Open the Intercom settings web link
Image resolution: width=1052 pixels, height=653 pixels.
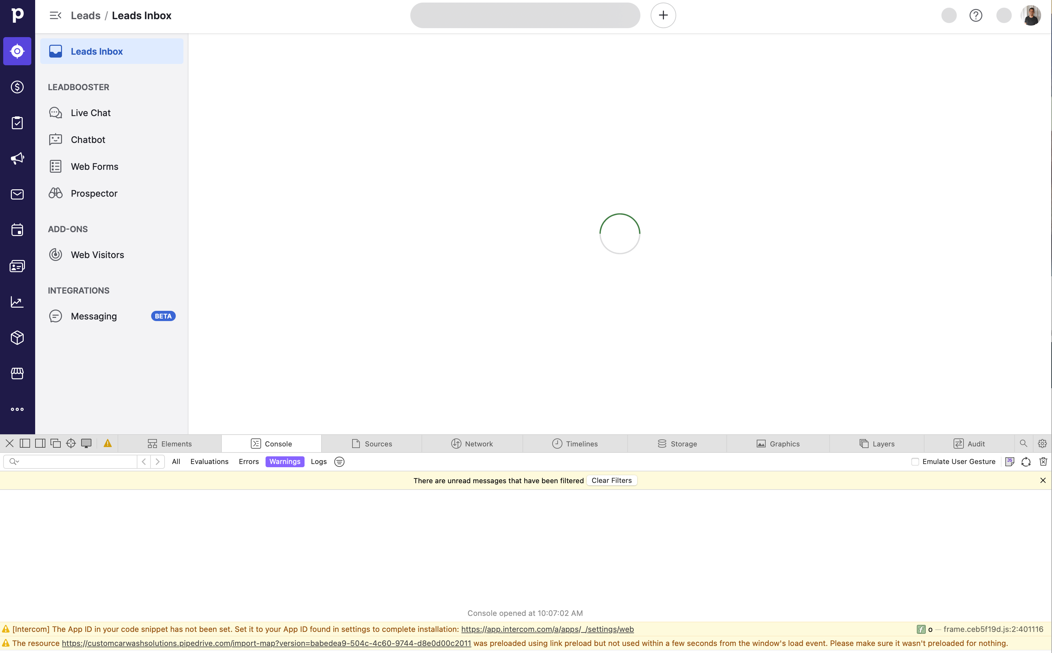click(547, 629)
